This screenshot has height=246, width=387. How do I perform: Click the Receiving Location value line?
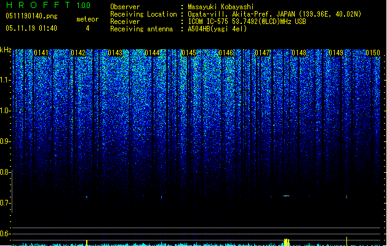(x=274, y=14)
